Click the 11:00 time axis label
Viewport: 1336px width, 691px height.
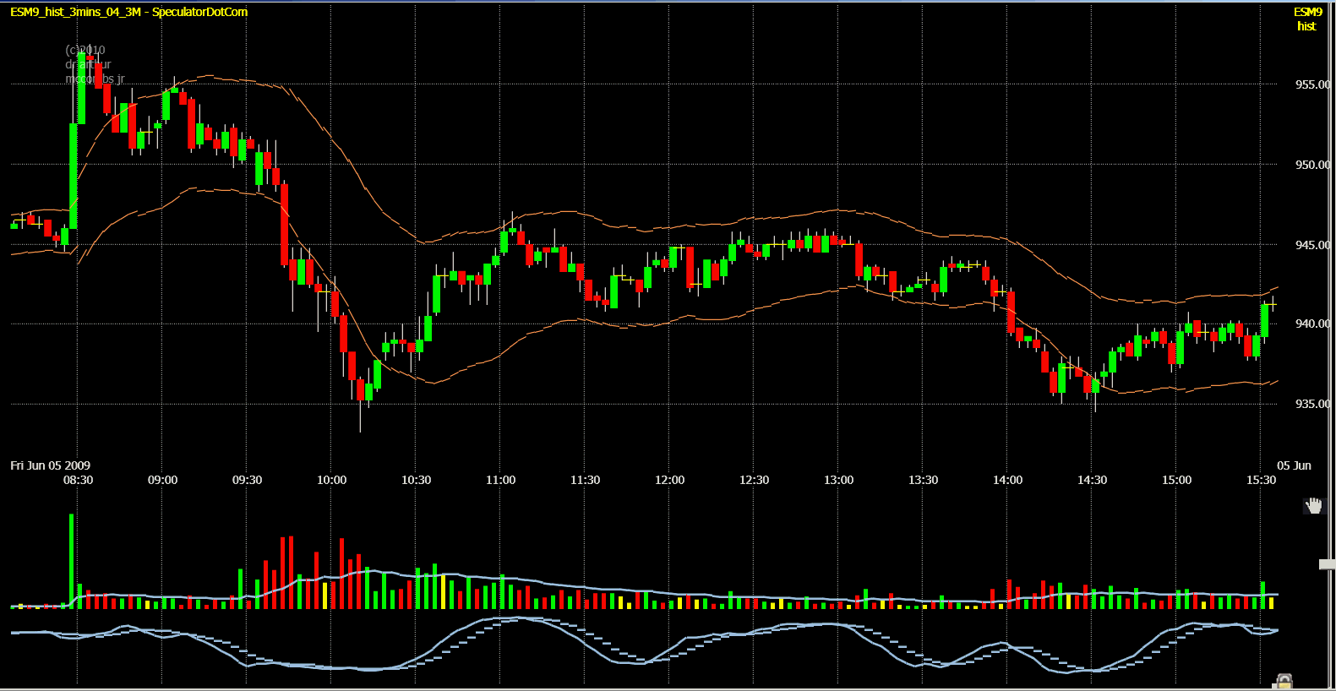(x=501, y=480)
